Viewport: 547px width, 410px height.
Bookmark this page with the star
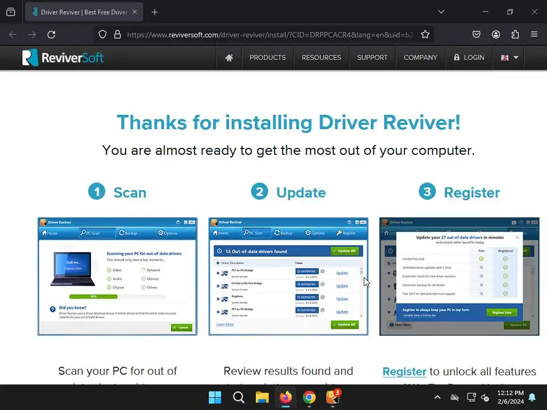[425, 35]
